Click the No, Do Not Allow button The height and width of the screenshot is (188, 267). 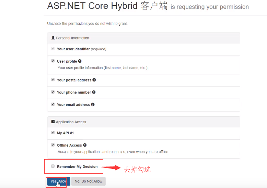tap(89, 181)
